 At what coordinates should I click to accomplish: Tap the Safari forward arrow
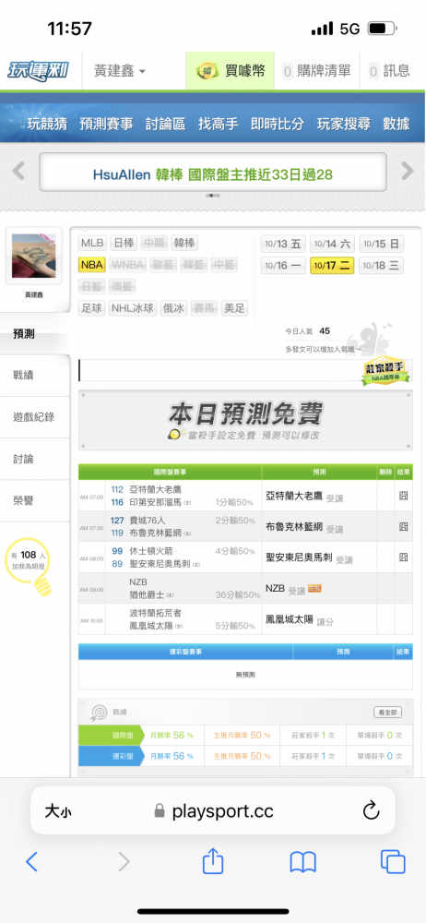pos(124,862)
